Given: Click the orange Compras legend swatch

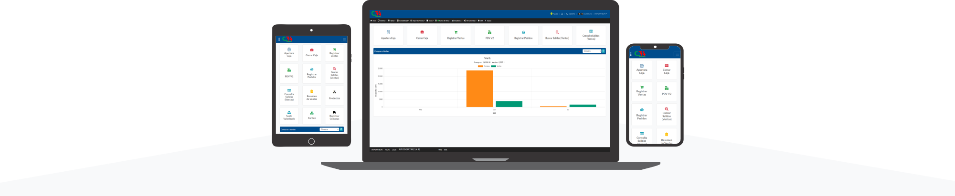Looking at the screenshot, I should point(480,66).
